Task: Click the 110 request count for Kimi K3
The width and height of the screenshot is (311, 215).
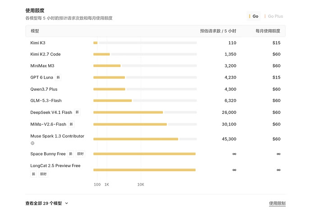Action: [x=232, y=43]
